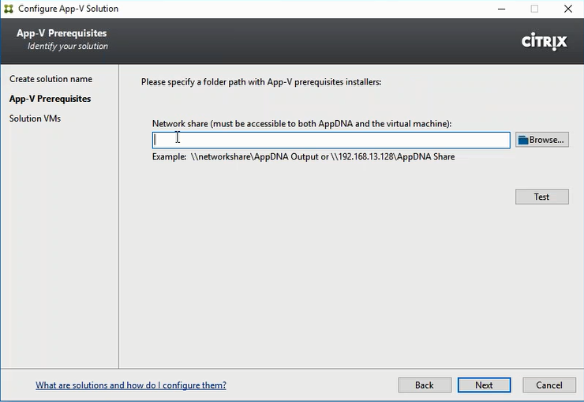Click the Citrix logo in the header
Image resolution: width=584 pixels, height=402 pixels.
pos(544,42)
